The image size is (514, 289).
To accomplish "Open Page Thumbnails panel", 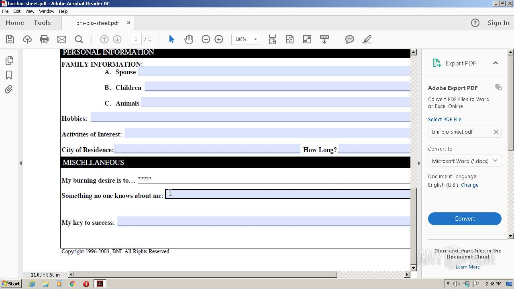I will tap(9, 60).
